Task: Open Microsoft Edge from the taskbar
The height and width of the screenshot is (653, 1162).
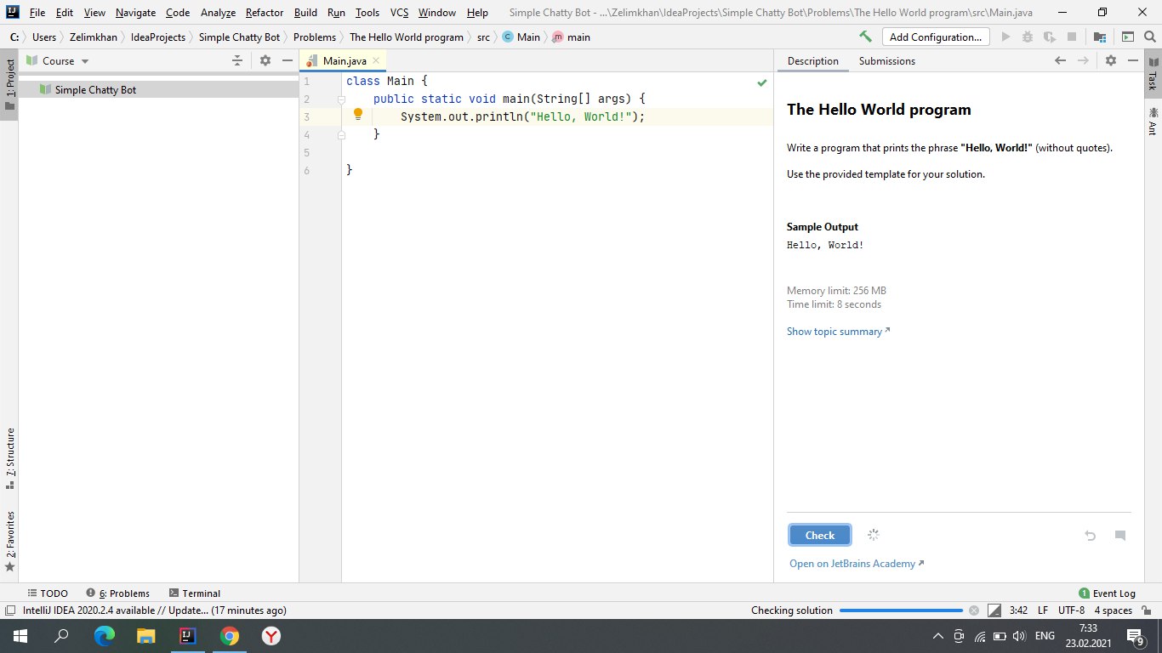Action: pyautogui.click(x=104, y=636)
